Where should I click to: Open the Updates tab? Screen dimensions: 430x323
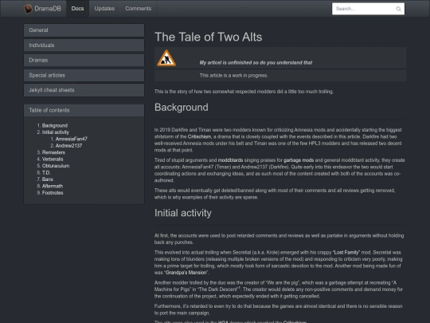tap(104, 9)
